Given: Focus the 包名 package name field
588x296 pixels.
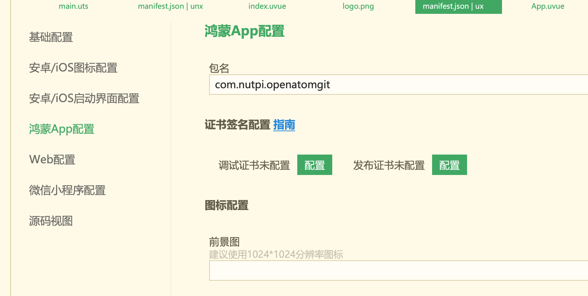Looking at the screenshot, I should pos(397,85).
